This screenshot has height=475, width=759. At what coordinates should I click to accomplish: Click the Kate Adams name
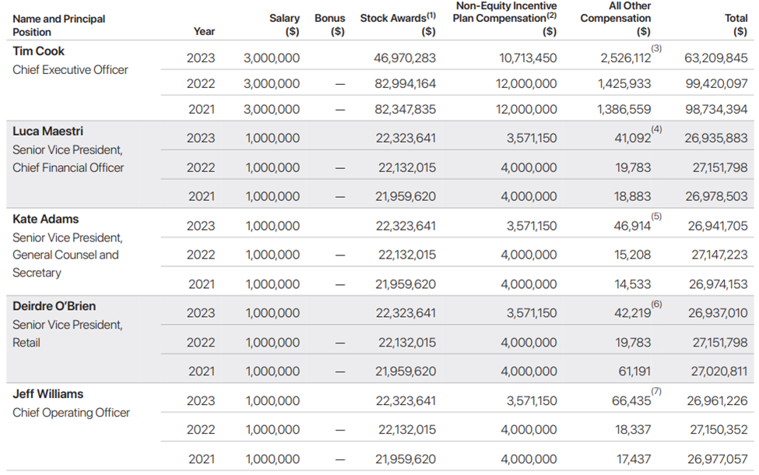pos(45,220)
